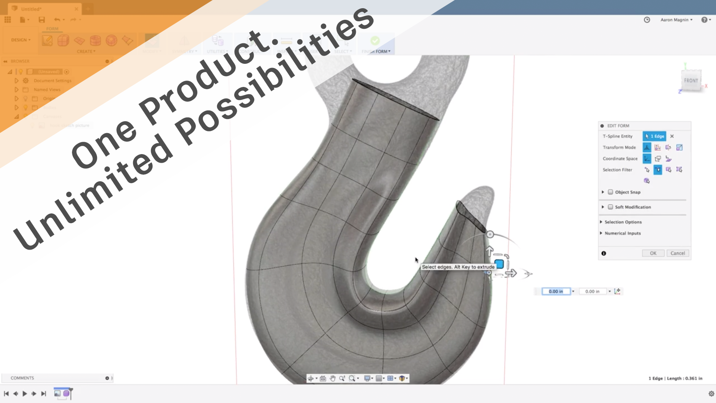Expand the Selection Options section
This screenshot has width=716, height=403.
tap(623, 222)
